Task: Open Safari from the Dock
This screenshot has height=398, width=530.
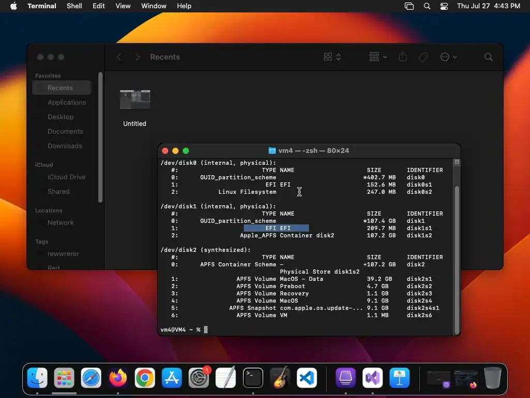Action: 91,378
